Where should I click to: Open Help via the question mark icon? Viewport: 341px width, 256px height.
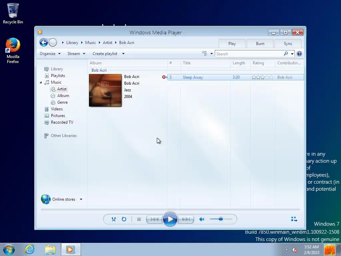coord(299,54)
